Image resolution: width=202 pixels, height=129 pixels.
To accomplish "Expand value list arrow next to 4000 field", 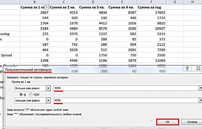I will [x=200, y=100].
